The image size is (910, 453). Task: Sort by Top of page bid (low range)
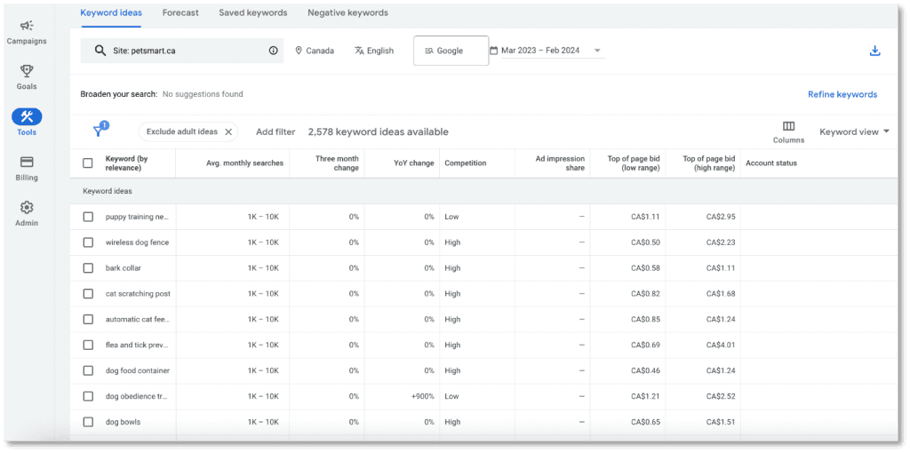tap(634, 163)
